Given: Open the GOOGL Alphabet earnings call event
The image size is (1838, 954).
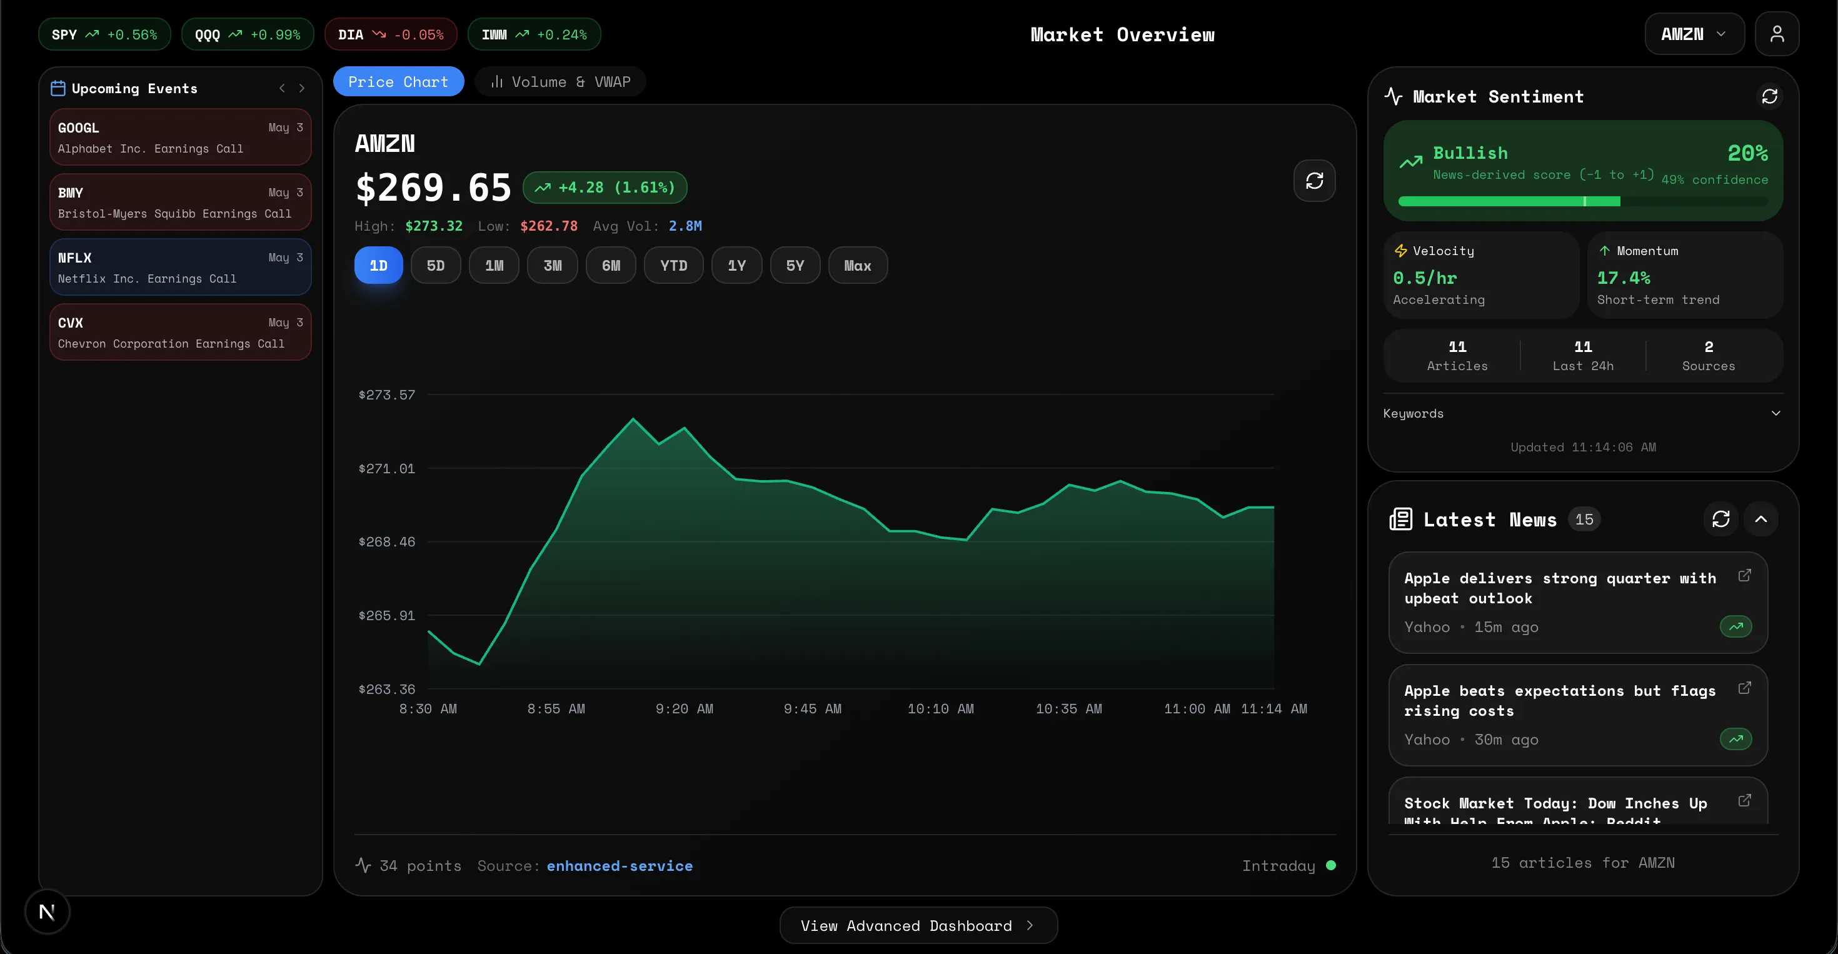Looking at the screenshot, I should (x=181, y=137).
